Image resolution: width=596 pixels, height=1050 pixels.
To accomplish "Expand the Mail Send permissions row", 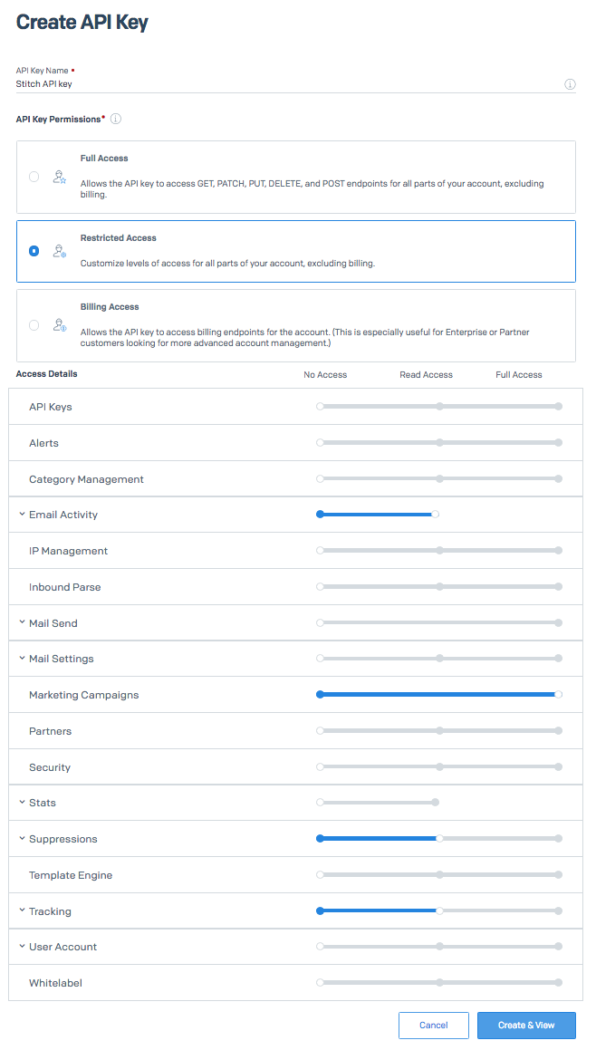I will [x=22, y=623].
